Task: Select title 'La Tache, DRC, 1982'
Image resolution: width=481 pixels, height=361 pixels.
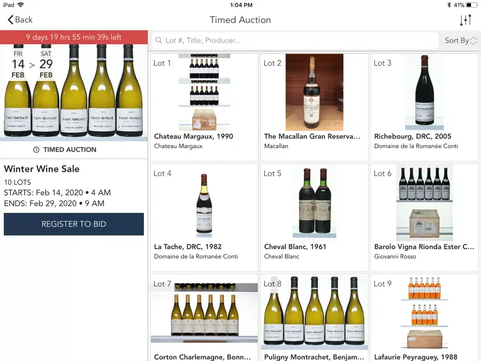Action: [x=188, y=247]
